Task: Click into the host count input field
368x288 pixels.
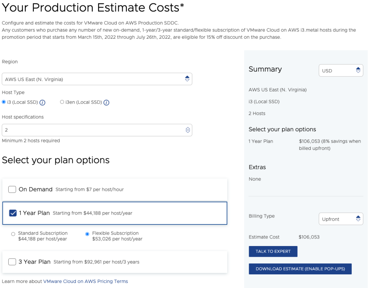Action: 90,130
